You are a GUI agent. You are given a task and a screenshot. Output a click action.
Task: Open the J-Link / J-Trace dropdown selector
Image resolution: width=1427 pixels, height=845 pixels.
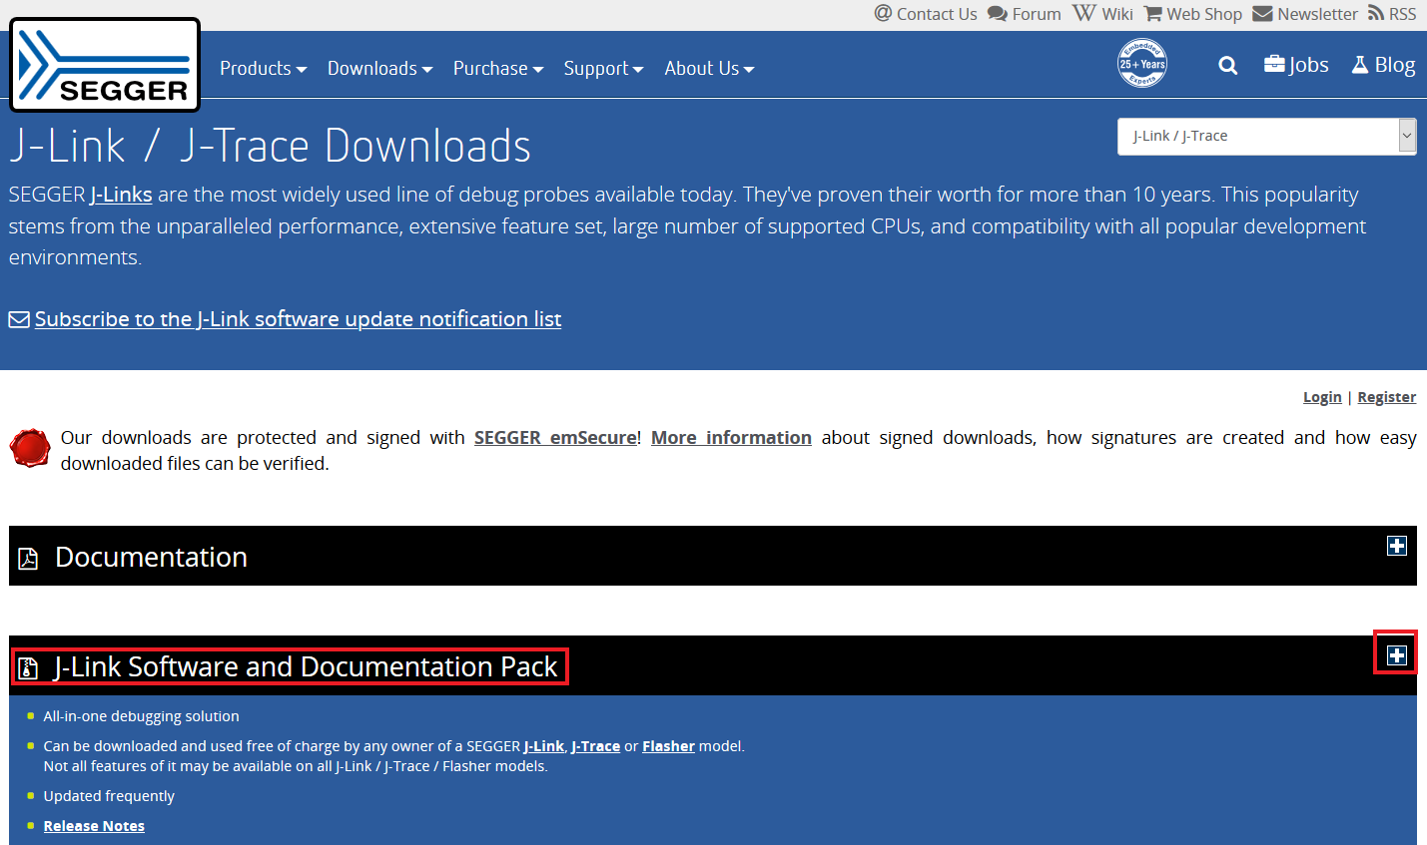1265,136
